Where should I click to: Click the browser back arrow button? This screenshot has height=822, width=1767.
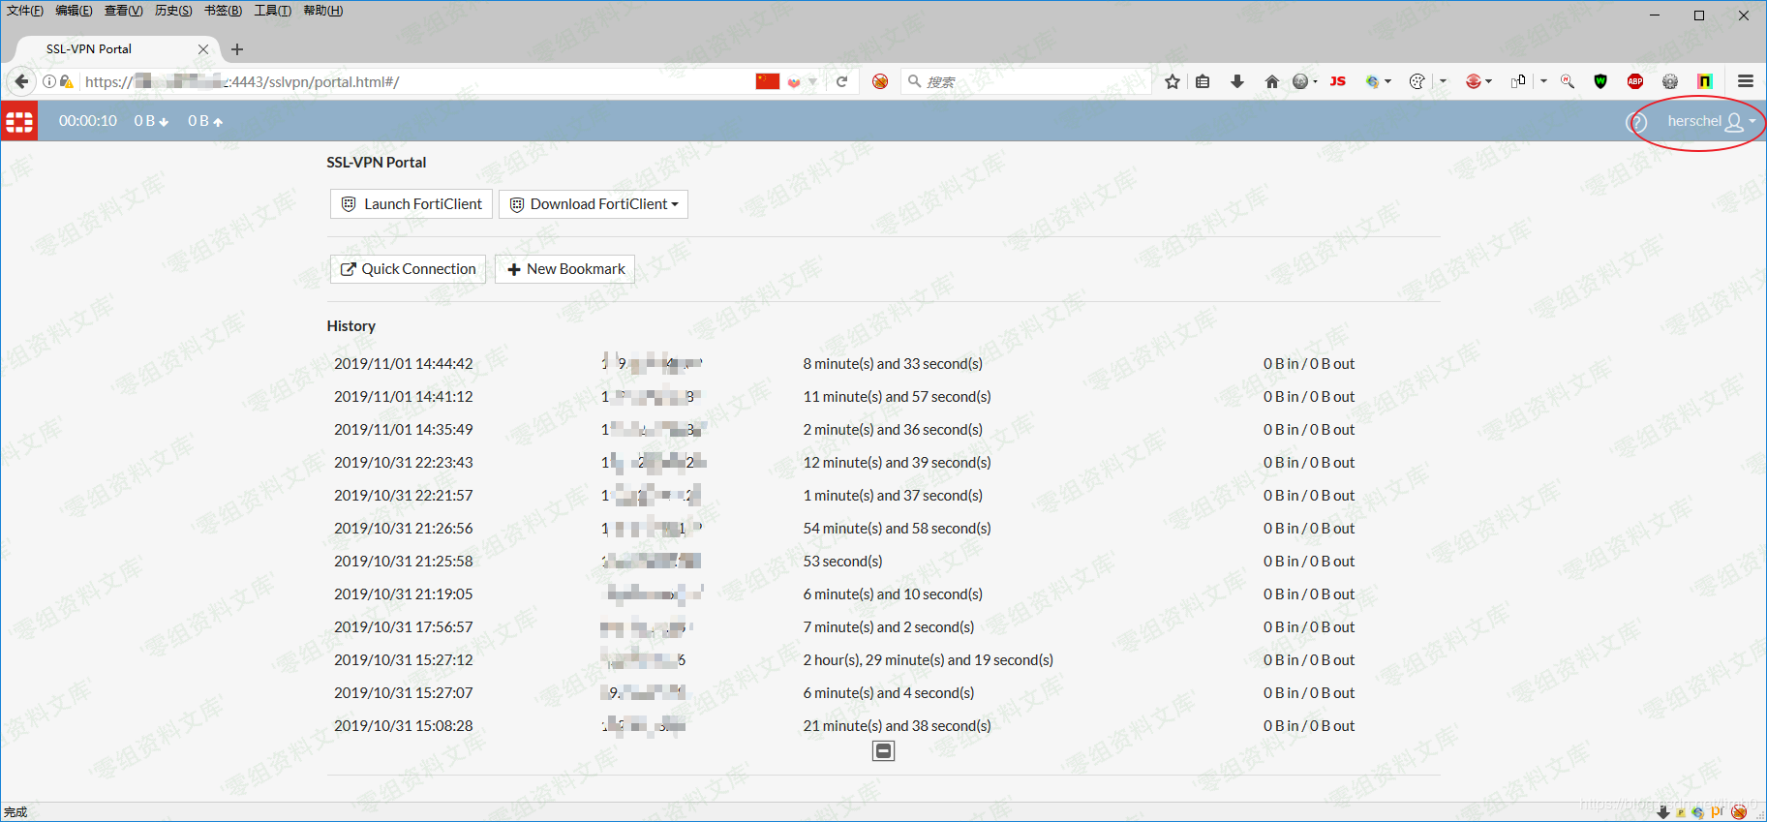click(21, 81)
